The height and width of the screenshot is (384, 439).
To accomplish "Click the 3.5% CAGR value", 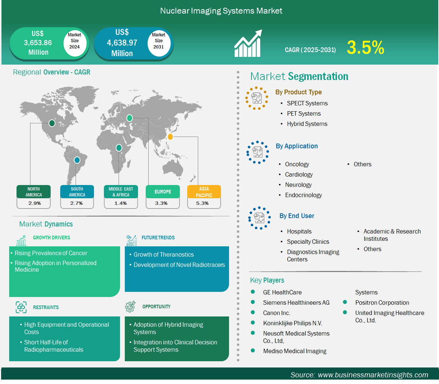I will [365, 48].
